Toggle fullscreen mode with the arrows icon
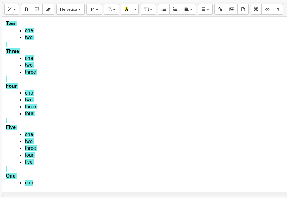The image size is (287, 198). tap(256, 9)
